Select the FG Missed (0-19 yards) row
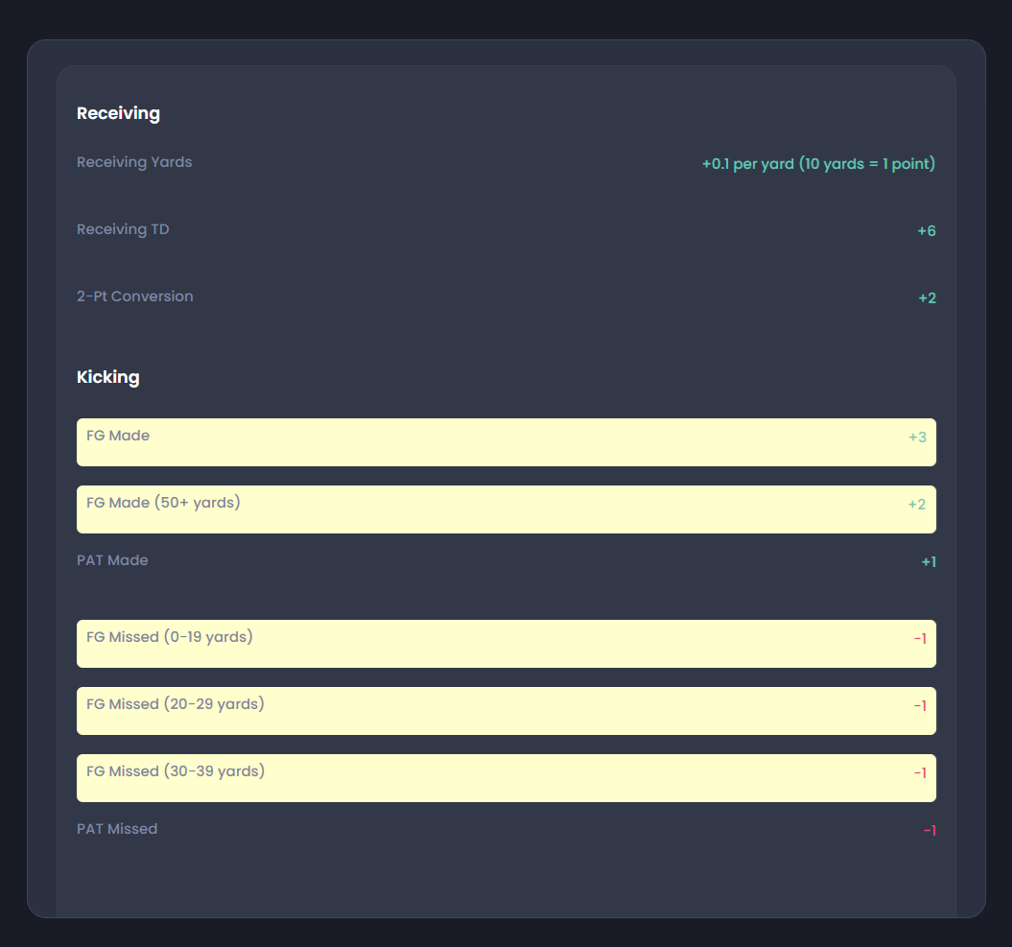The image size is (1012, 947). (506, 644)
